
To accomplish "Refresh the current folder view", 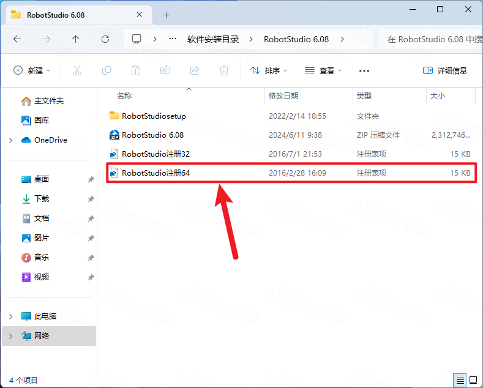I will coord(105,39).
